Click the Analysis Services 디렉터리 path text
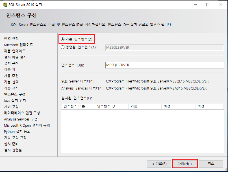 pyautogui.click(x=156, y=88)
